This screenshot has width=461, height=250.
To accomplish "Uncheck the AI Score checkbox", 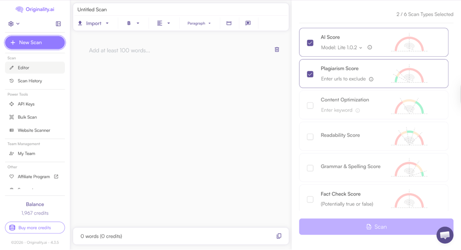I will (x=310, y=43).
